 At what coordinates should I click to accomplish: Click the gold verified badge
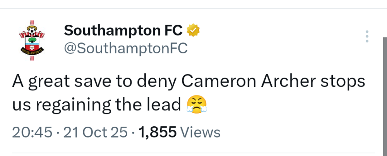pos(193,30)
